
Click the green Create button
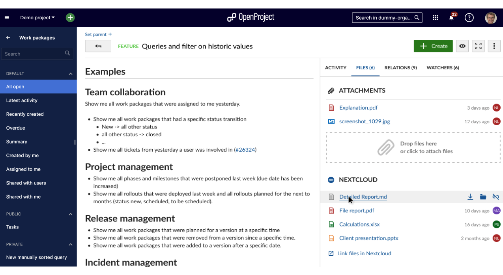click(x=433, y=46)
